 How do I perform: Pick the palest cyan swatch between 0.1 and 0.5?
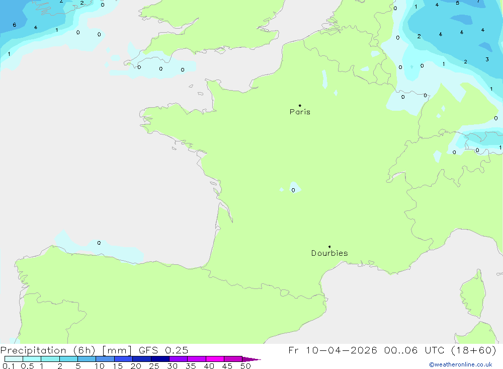pos(14,359)
